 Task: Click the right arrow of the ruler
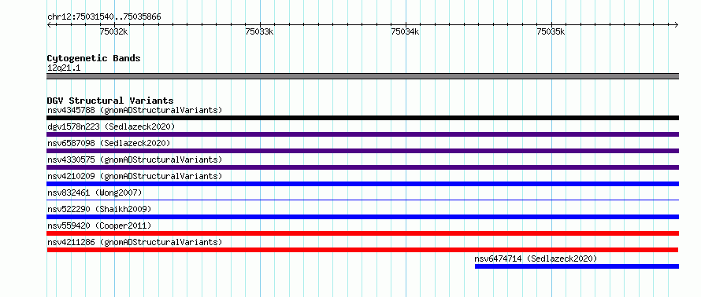point(677,24)
